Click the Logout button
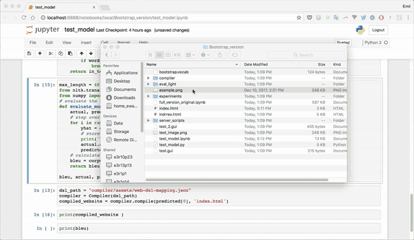Image resolution: width=414 pixels, height=240 pixels. click(x=378, y=30)
